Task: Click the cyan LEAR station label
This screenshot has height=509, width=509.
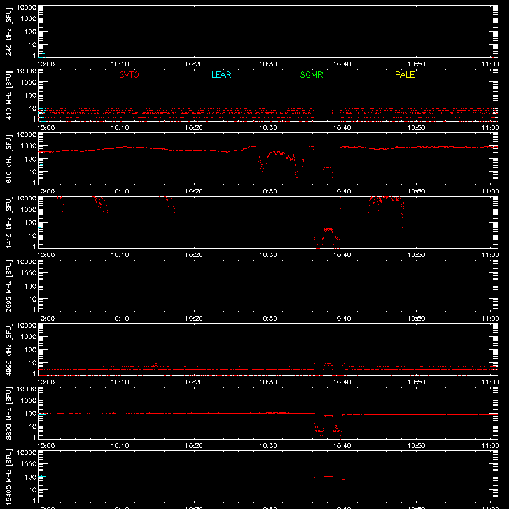Action: click(221, 74)
